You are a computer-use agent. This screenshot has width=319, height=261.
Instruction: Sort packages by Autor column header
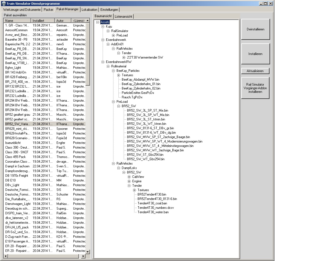point(63,20)
